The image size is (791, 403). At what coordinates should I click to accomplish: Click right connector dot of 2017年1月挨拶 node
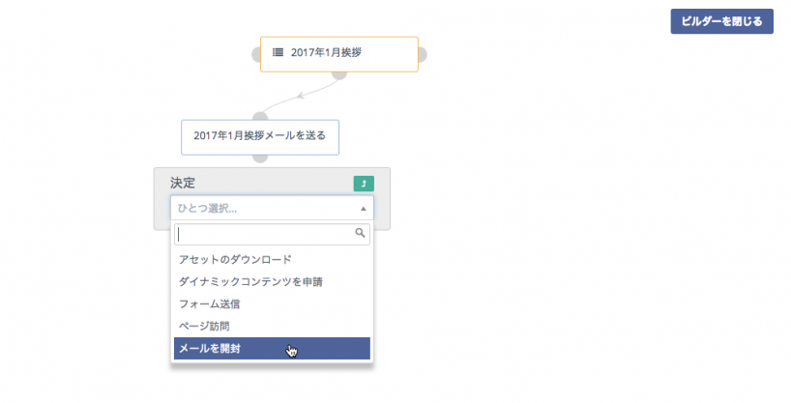click(x=424, y=54)
